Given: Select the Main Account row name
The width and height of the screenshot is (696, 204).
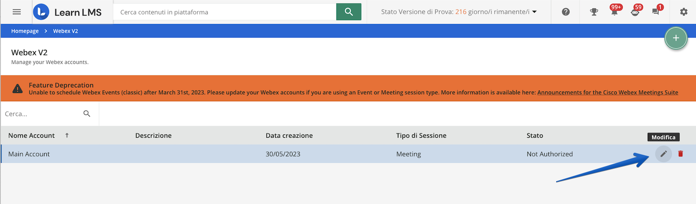Looking at the screenshot, I should [x=29, y=154].
